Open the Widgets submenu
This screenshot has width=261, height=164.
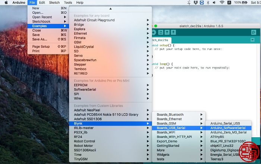[x=179, y=155]
